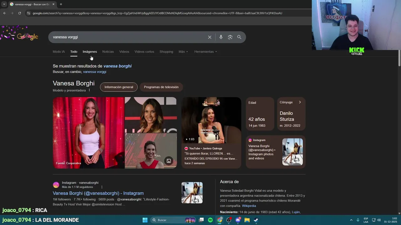
Task: Open the Windows Start menu
Action: (145, 220)
